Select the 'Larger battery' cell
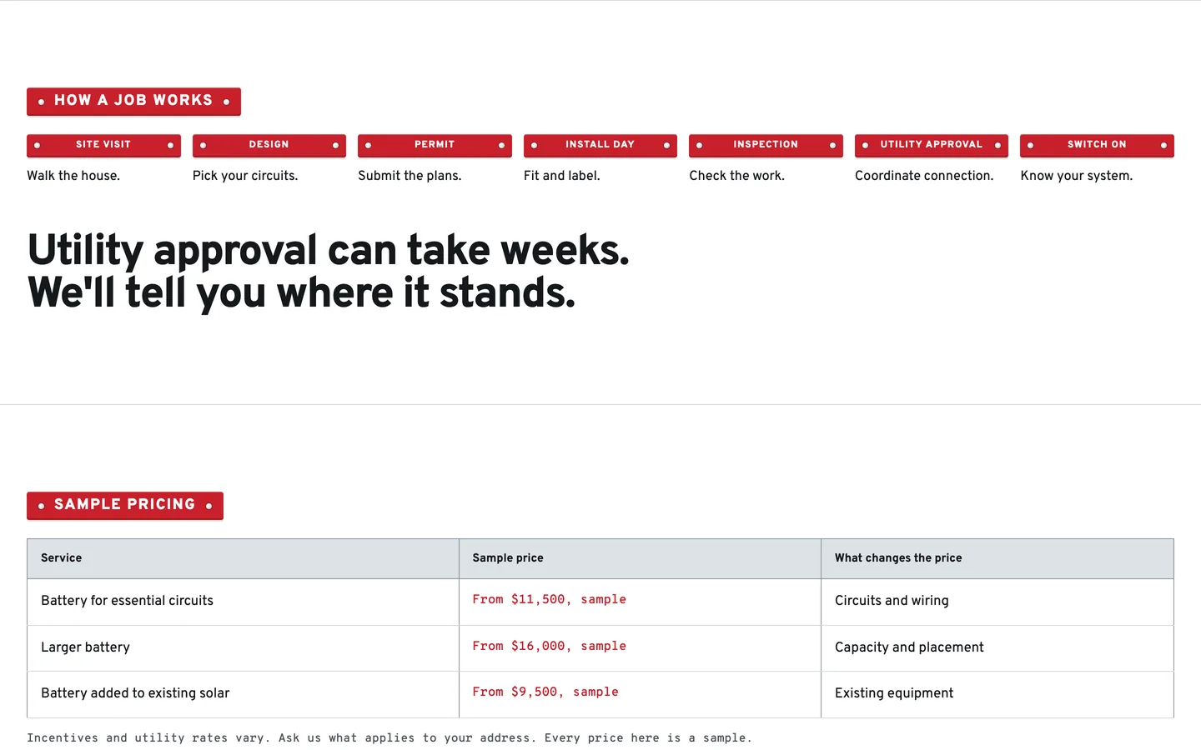The width and height of the screenshot is (1201, 750). [243, 648]
